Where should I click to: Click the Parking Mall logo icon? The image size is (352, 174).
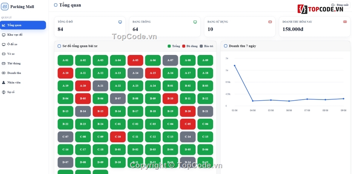coord(5,7)
